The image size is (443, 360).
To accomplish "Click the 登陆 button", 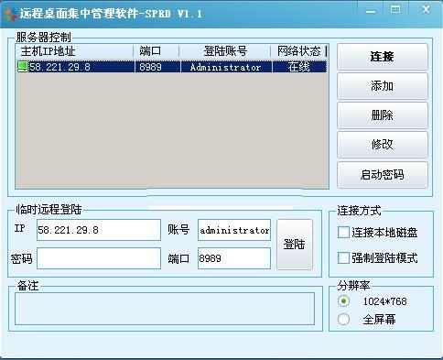I will 295,245.
